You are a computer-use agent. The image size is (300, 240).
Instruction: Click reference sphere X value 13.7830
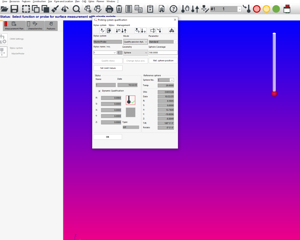click(166, 110)
